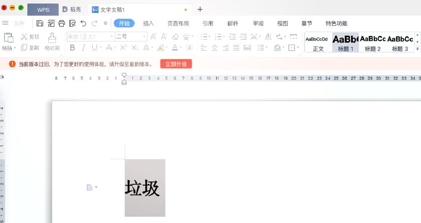
Task: Open the font name combo box 宋体 (正文)
Action: (x=90, y=37)
